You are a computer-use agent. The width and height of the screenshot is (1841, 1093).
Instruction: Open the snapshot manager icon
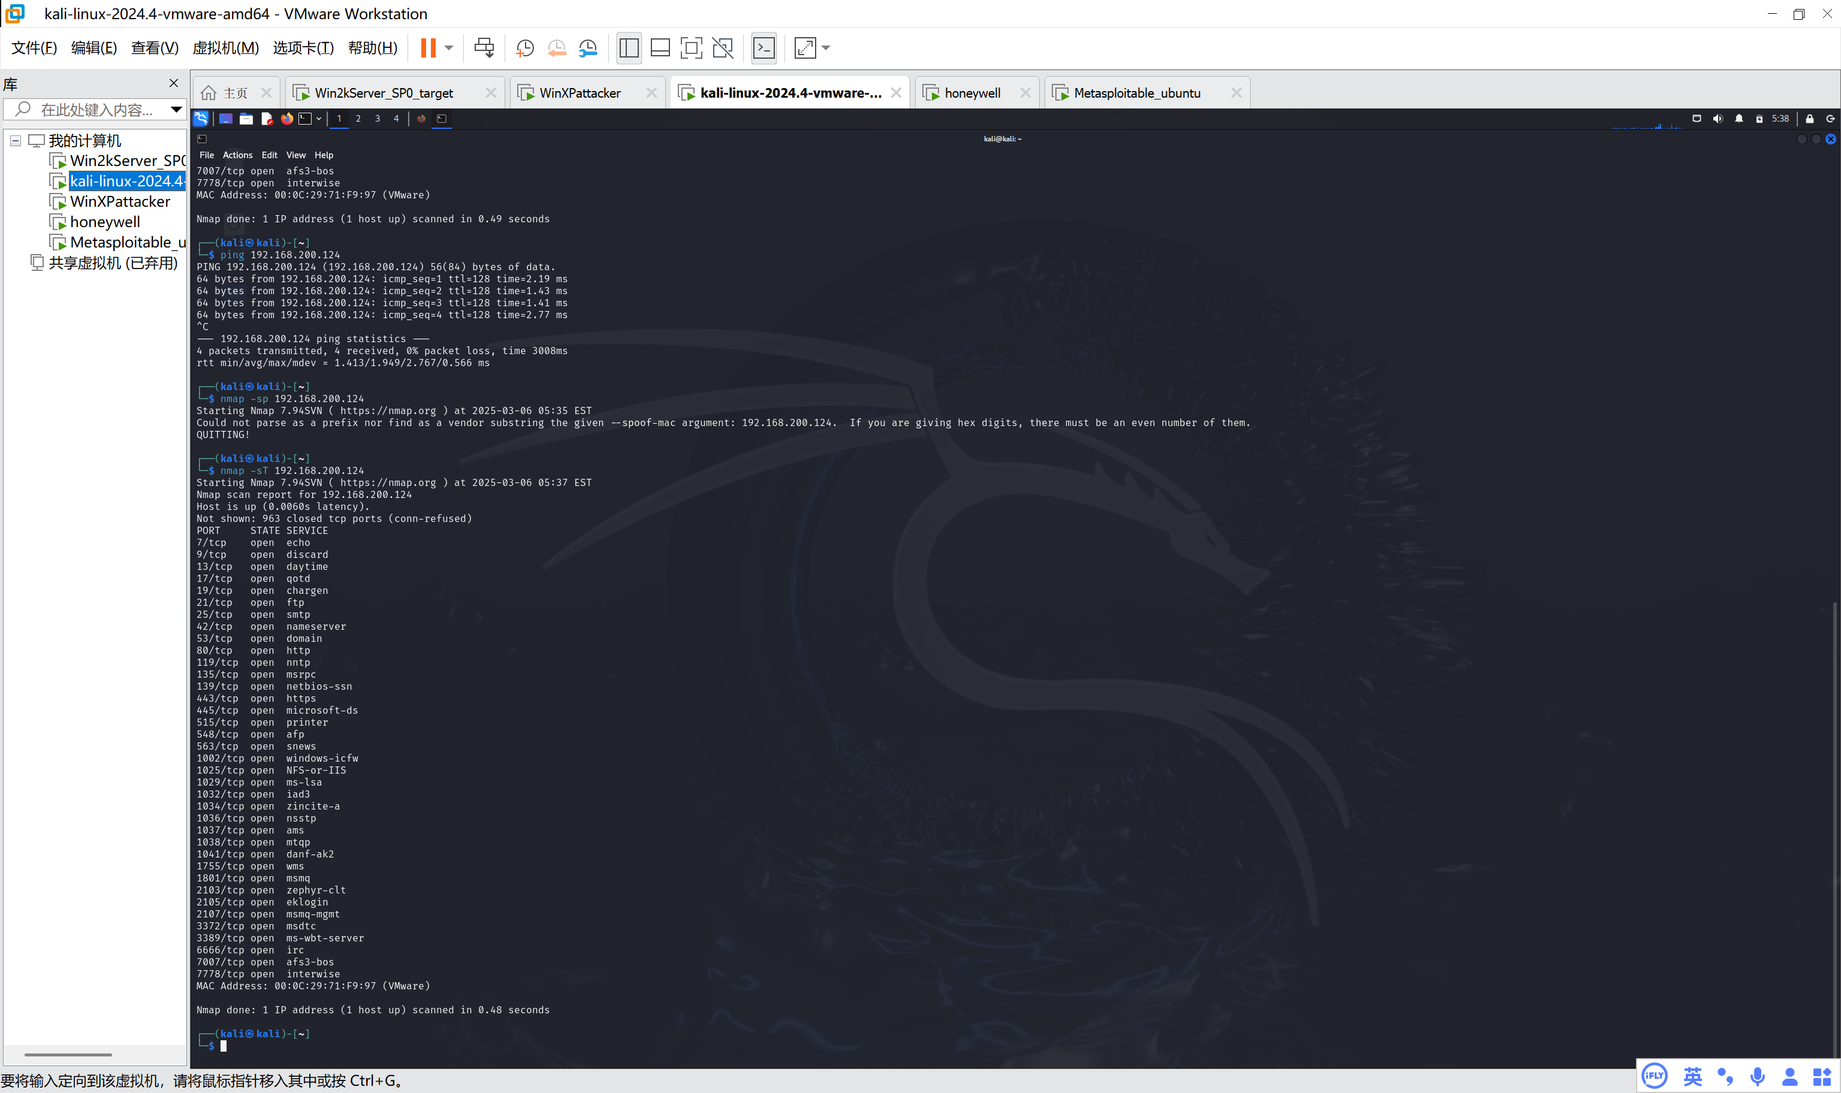click(588, 49)
